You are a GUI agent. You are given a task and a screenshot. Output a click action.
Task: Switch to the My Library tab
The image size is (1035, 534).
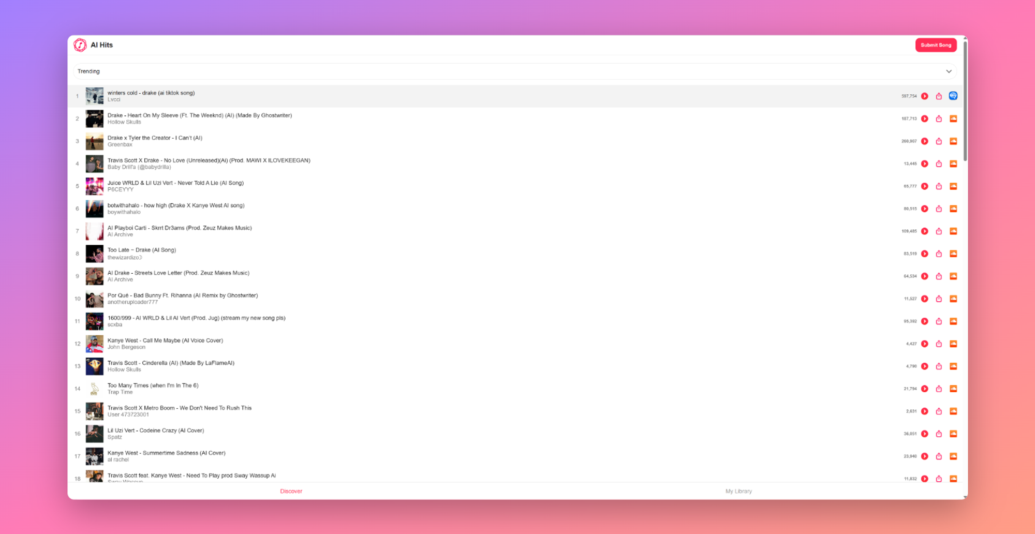[x=738, y=491]
